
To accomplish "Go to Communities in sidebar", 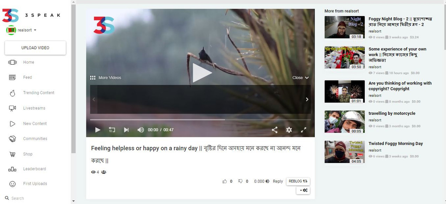I will pos(35,139).
